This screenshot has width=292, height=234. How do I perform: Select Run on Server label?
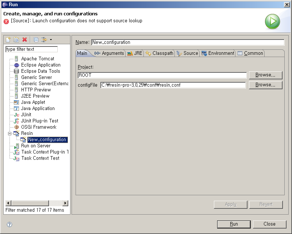(36, 146)
